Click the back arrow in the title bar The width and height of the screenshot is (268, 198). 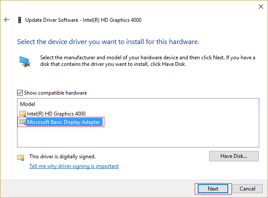[6, 20]
